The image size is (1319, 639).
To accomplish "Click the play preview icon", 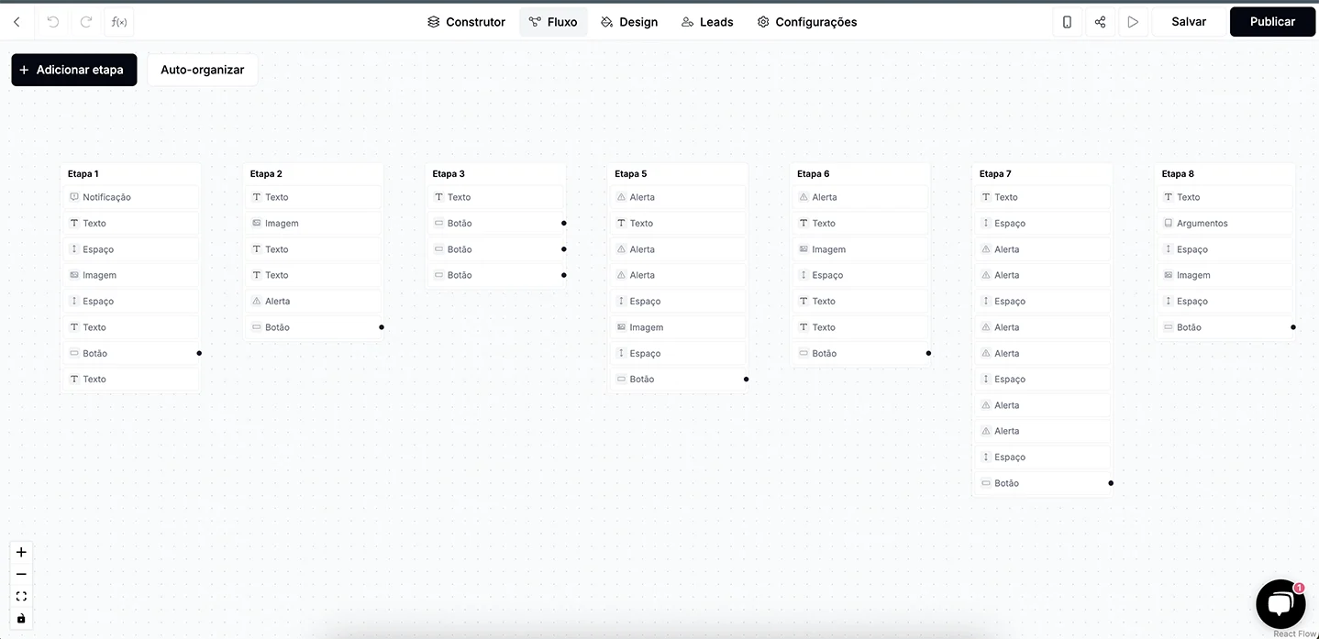I will pyautogui.click(x=1133, y=22).
